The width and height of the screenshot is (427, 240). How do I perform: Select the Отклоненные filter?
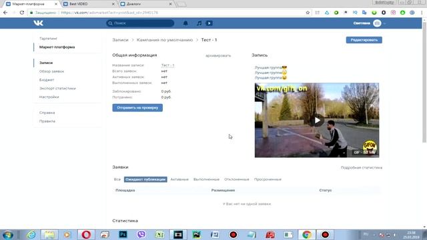point(237,179)
